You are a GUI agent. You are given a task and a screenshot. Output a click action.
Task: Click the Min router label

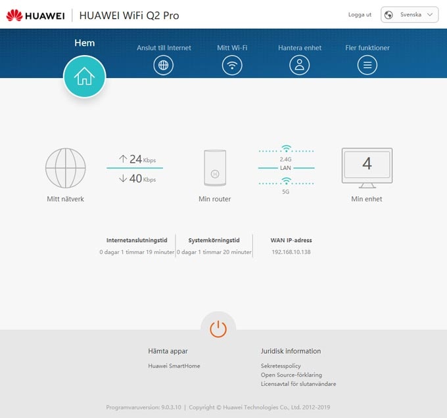tap(215, 199)
